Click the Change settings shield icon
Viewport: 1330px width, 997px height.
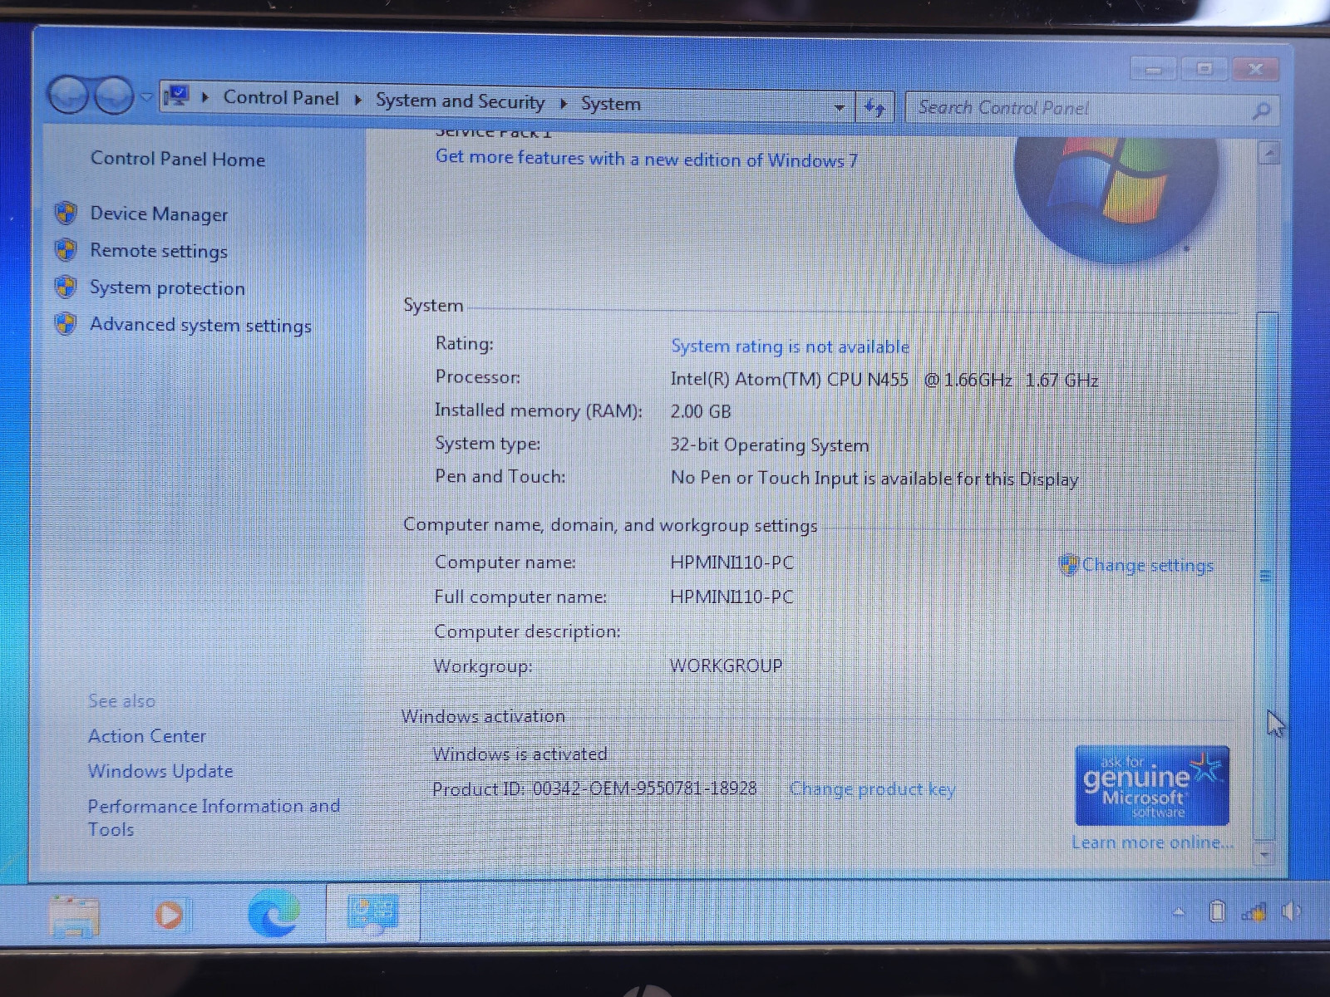coord(1068,565)
